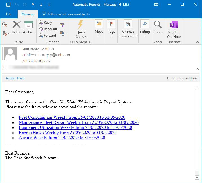The width and height of the screenshot is (202, 183).
Task: Open Maintenance Fleet Report Weekly link
Action: 79,122
